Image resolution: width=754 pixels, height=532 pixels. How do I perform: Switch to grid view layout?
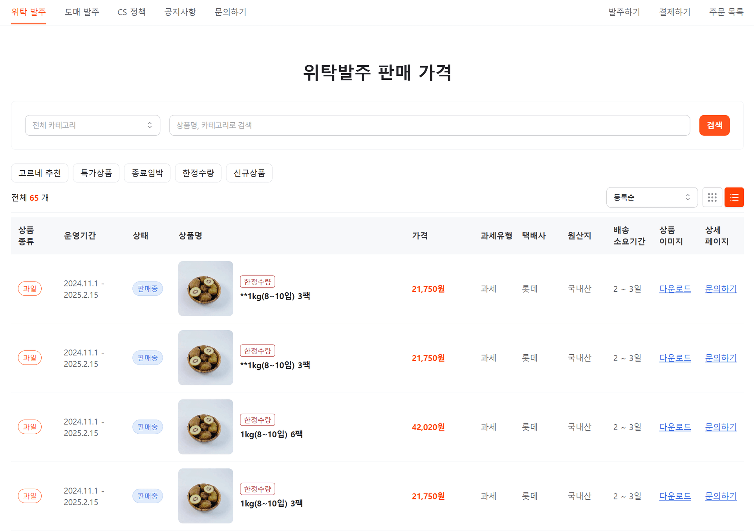(712, 197)
